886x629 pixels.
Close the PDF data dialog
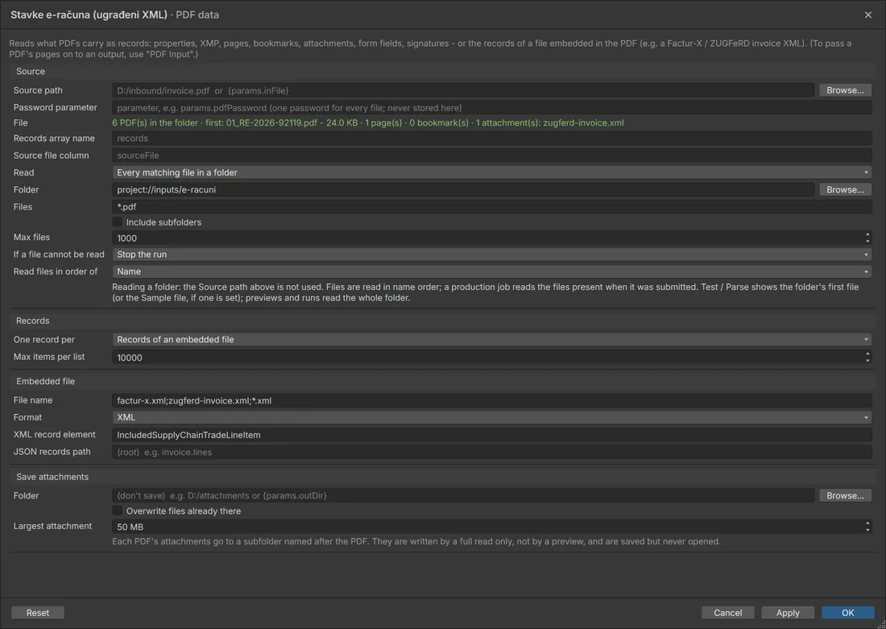click(868, 14)
